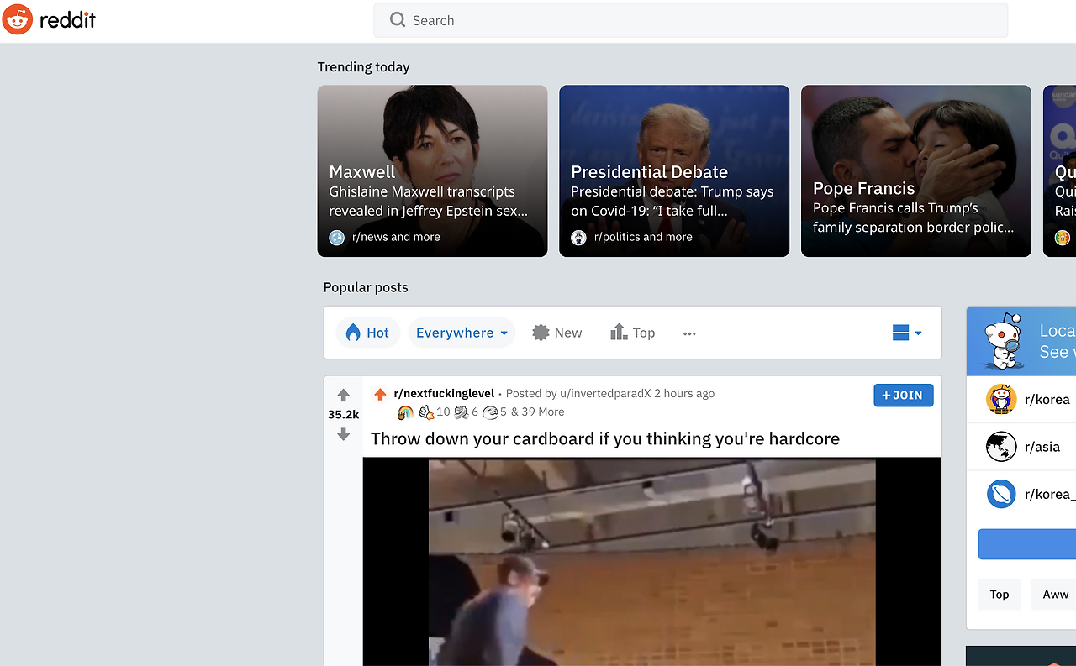Join r/nextfuckinglevel with the JOIN button

tap(903, 395)
